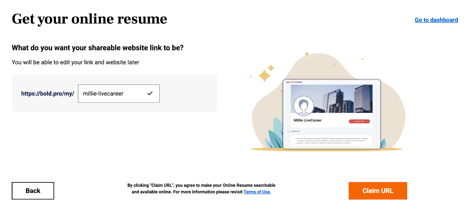Click the Millie LiveCareer name in preview
The image size is (468, 216).
click(307, 120)
